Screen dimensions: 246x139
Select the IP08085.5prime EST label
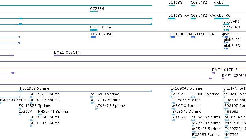point(205,94)
